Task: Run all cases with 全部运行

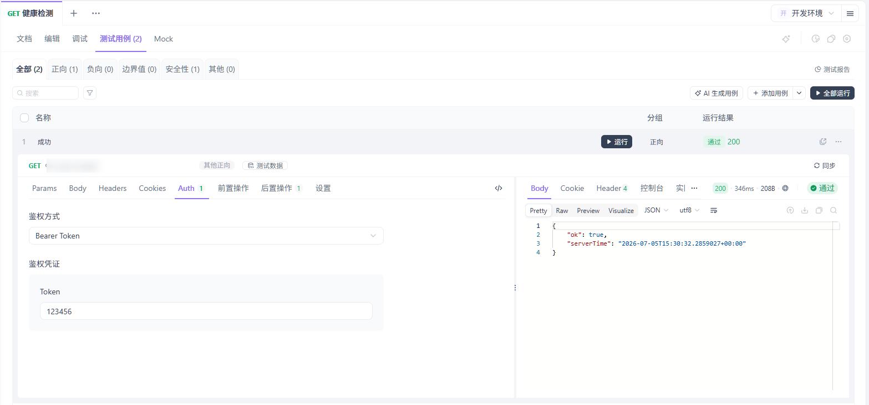Action: [x=832, y=93]
